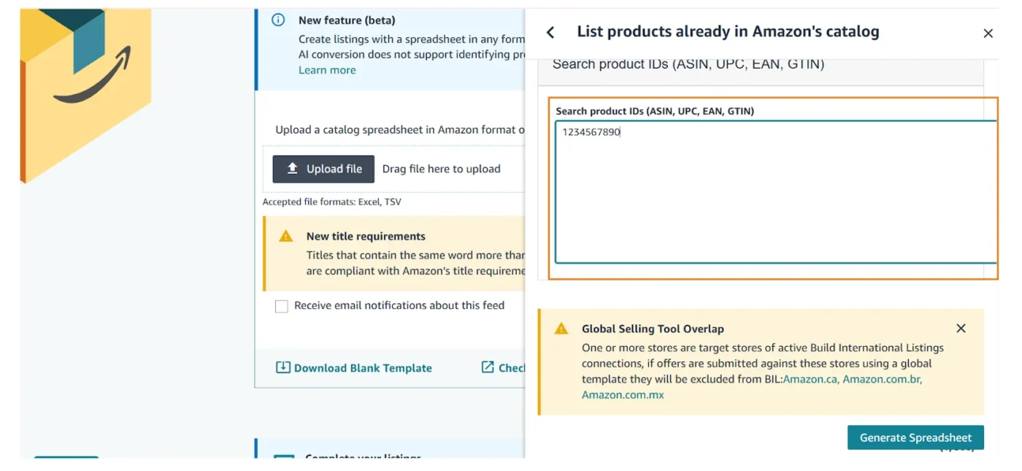Click the upload icon inside Upload file button

pyautogui.click(x=291, y=169)
